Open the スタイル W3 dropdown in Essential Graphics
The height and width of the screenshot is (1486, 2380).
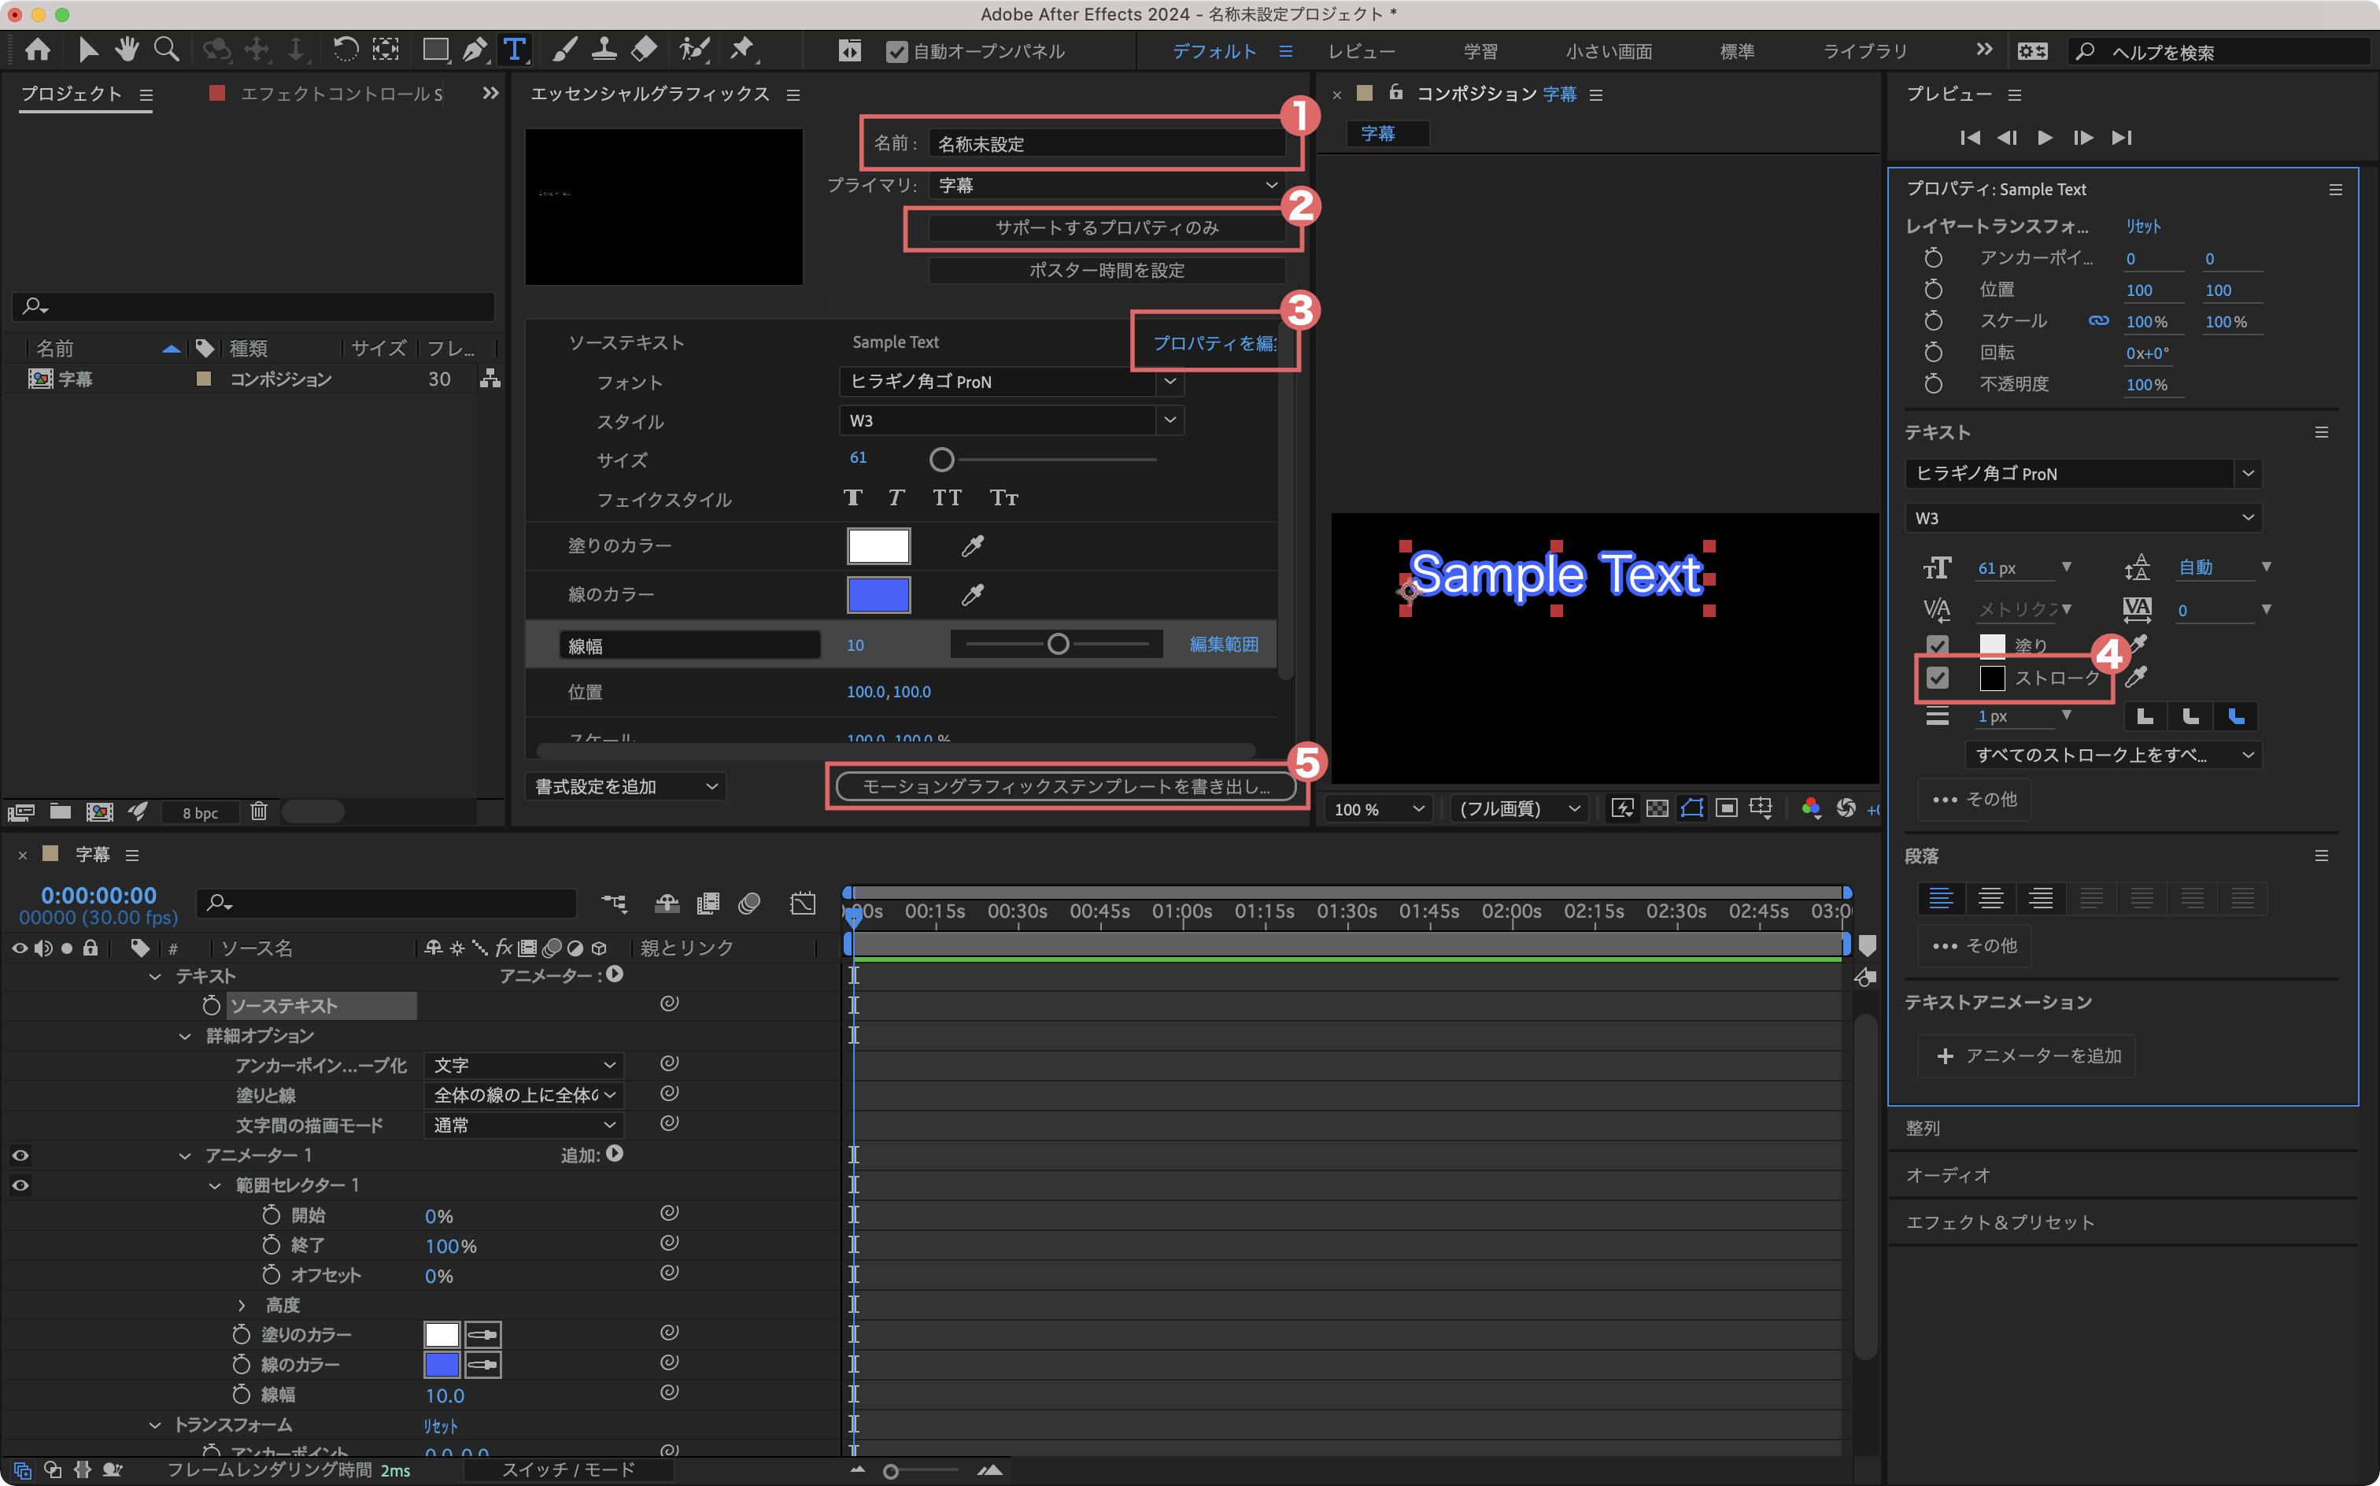(1011, 420)
